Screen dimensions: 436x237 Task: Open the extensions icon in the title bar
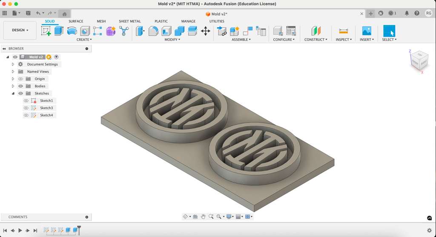tap(381, 13)
